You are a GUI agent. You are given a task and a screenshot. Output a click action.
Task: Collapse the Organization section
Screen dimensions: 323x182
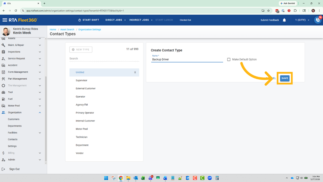point(40,113)
